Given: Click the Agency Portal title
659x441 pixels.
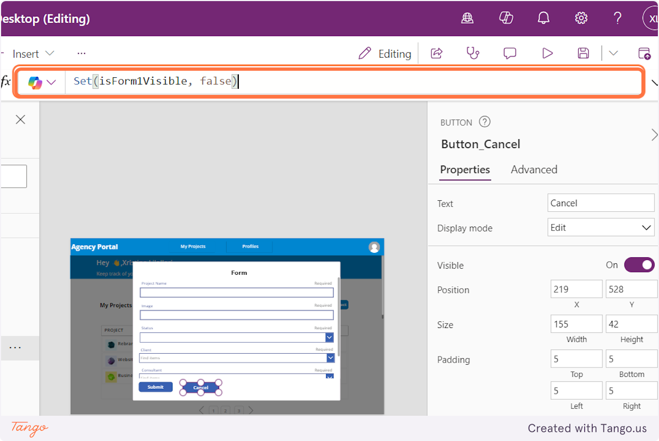Looking at the screenshot, I should 94,247.
